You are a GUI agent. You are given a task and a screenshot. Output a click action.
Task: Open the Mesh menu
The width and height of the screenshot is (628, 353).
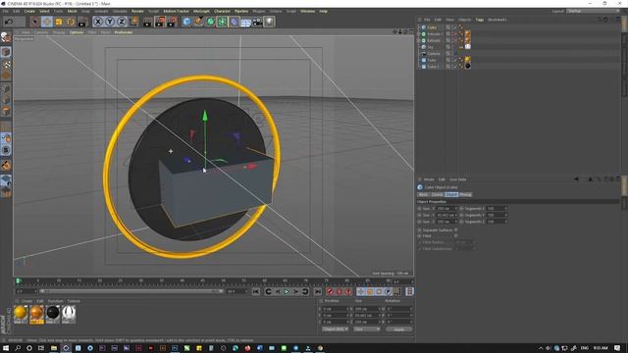pyautogui.click(x=72, y=11)
